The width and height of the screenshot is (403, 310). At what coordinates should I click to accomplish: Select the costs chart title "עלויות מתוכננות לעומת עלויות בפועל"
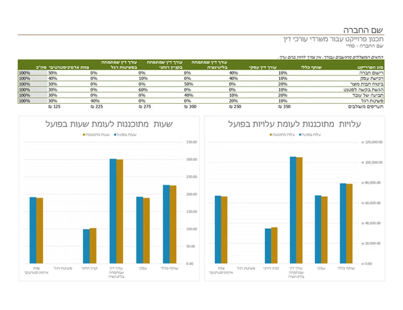click(295, 124)
